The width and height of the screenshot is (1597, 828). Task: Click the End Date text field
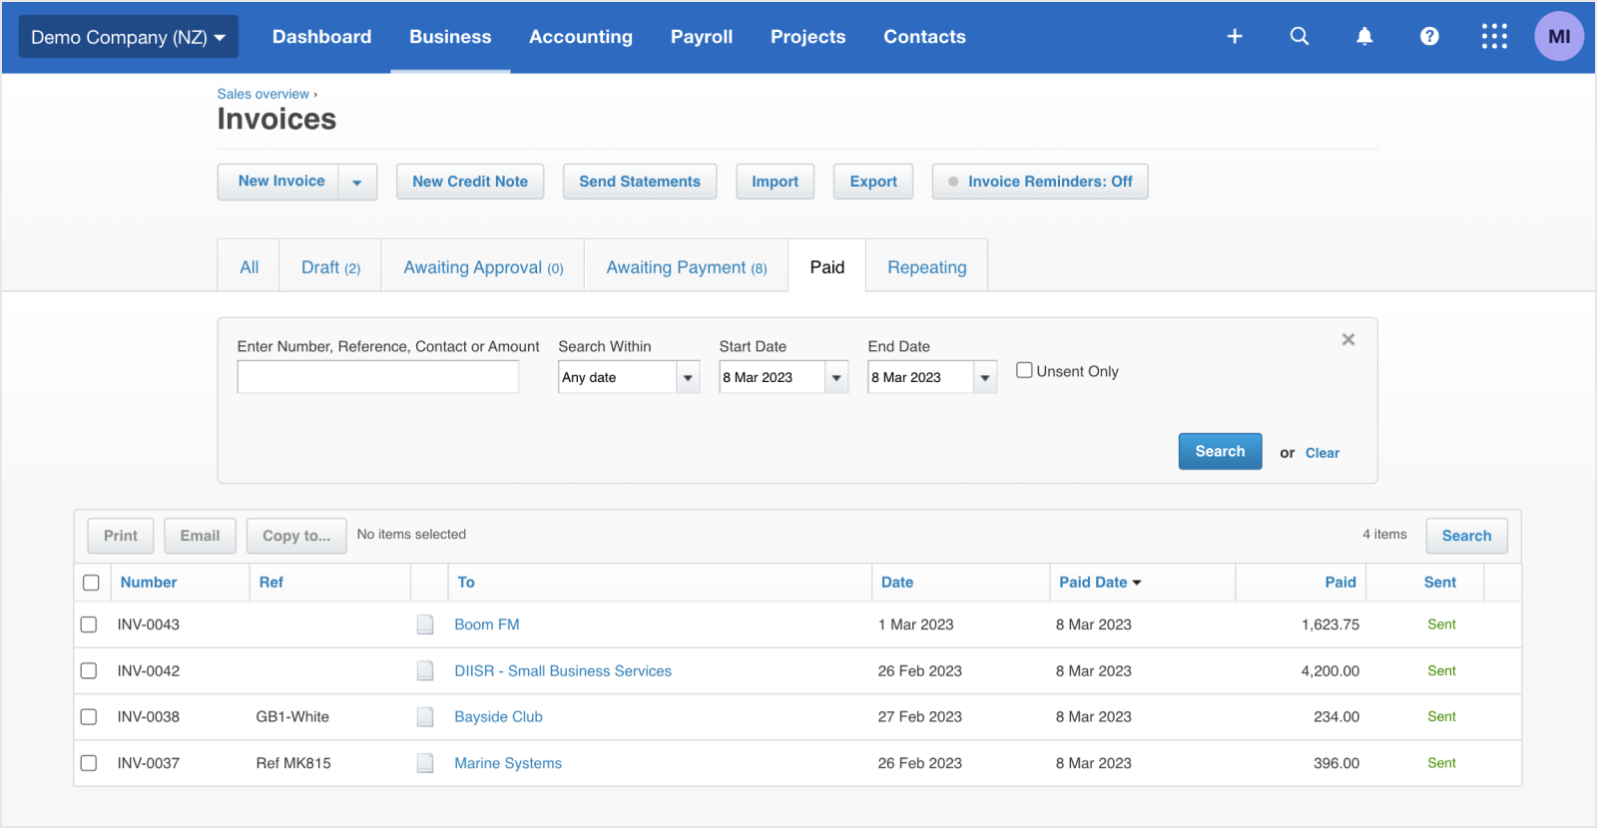(921, 377)
